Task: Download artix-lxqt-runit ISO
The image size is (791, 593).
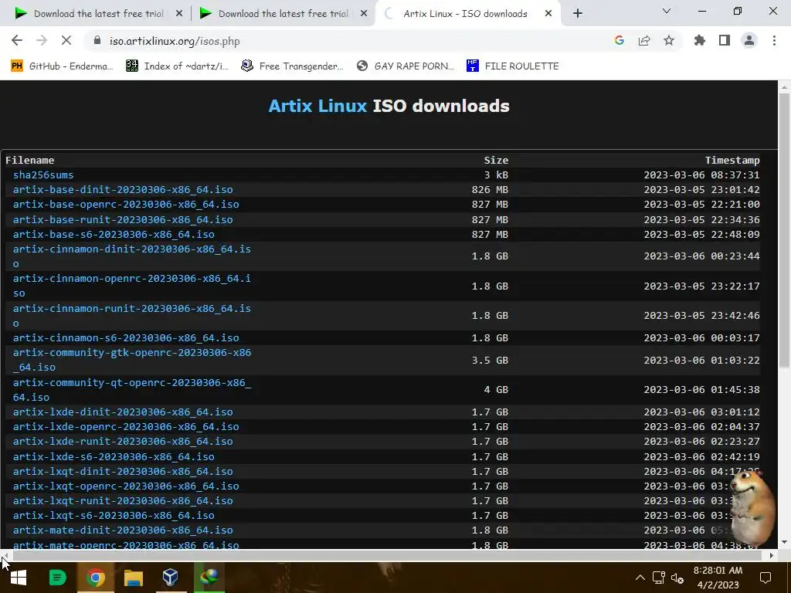Action: 123,500
